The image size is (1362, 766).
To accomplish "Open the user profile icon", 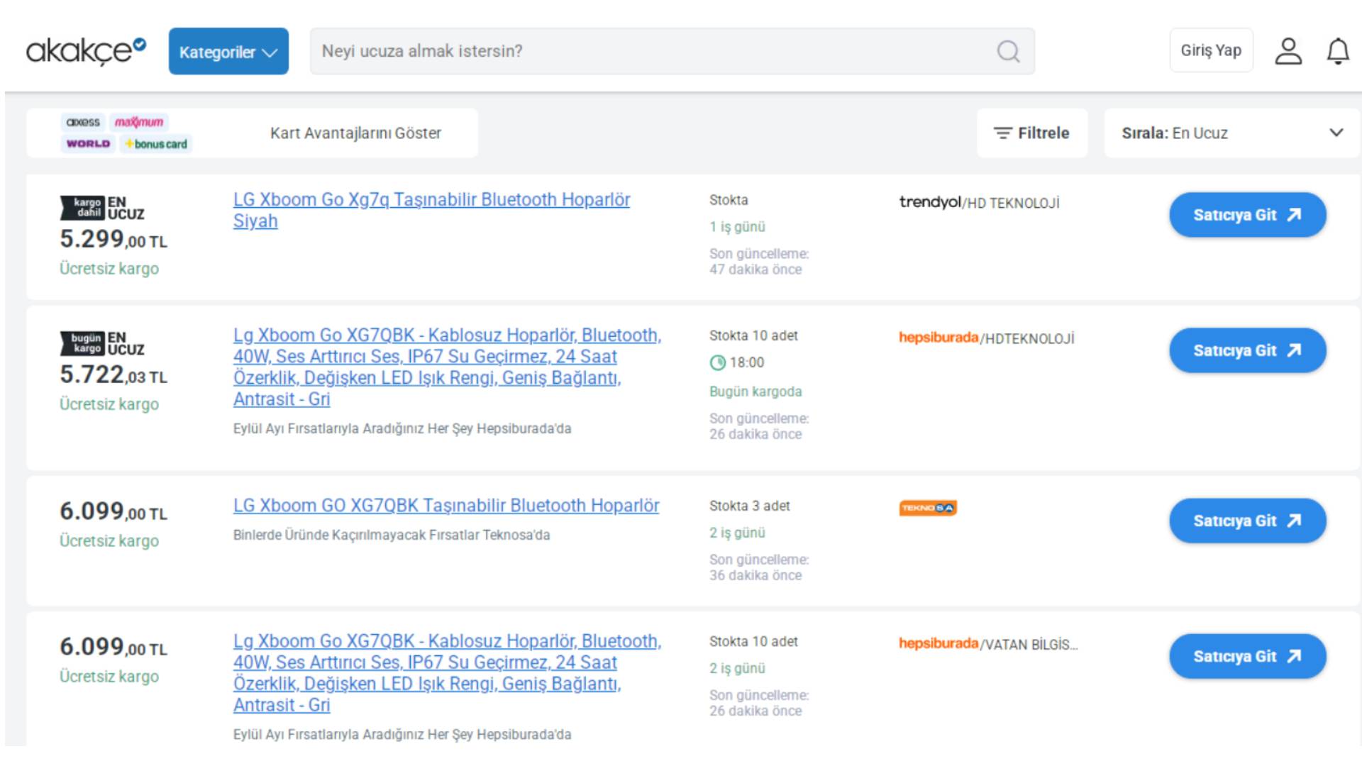I will coord(1288,51).
